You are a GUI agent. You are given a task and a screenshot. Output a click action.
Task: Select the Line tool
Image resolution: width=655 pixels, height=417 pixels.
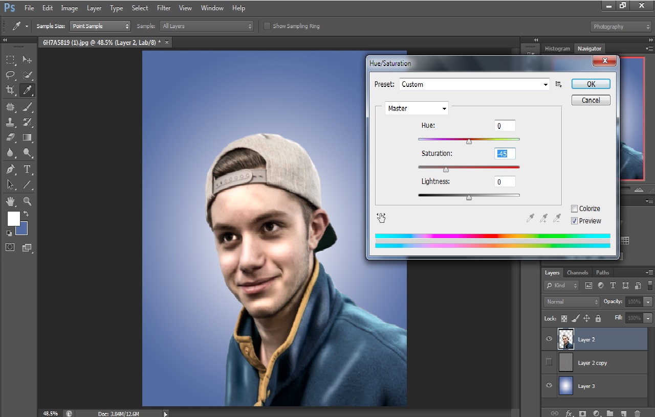coord(27,184)
